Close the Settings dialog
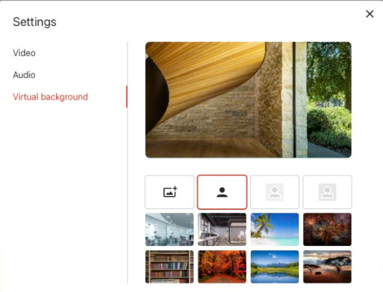Image resolution: width=383 pixels, height=292 pixels. point(370,14)
